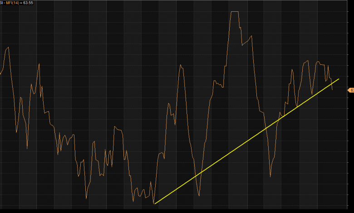Viewport: 354px width, 213px height.
Task: Click the lower-left start point of yellow trendline
Action: tap(154, 204)
